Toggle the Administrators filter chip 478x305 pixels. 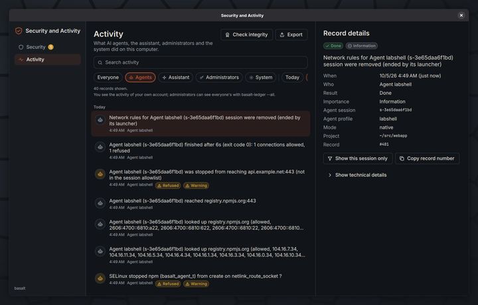click(x=219, y=78)
